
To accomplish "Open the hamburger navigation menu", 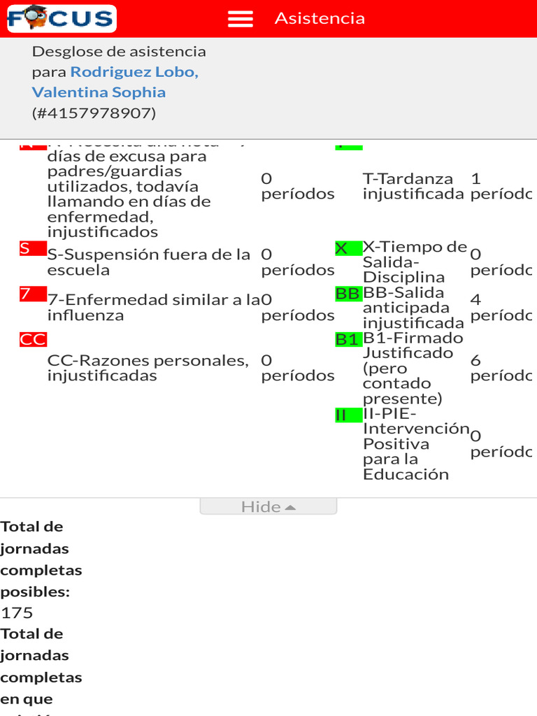I will (241, 19).
